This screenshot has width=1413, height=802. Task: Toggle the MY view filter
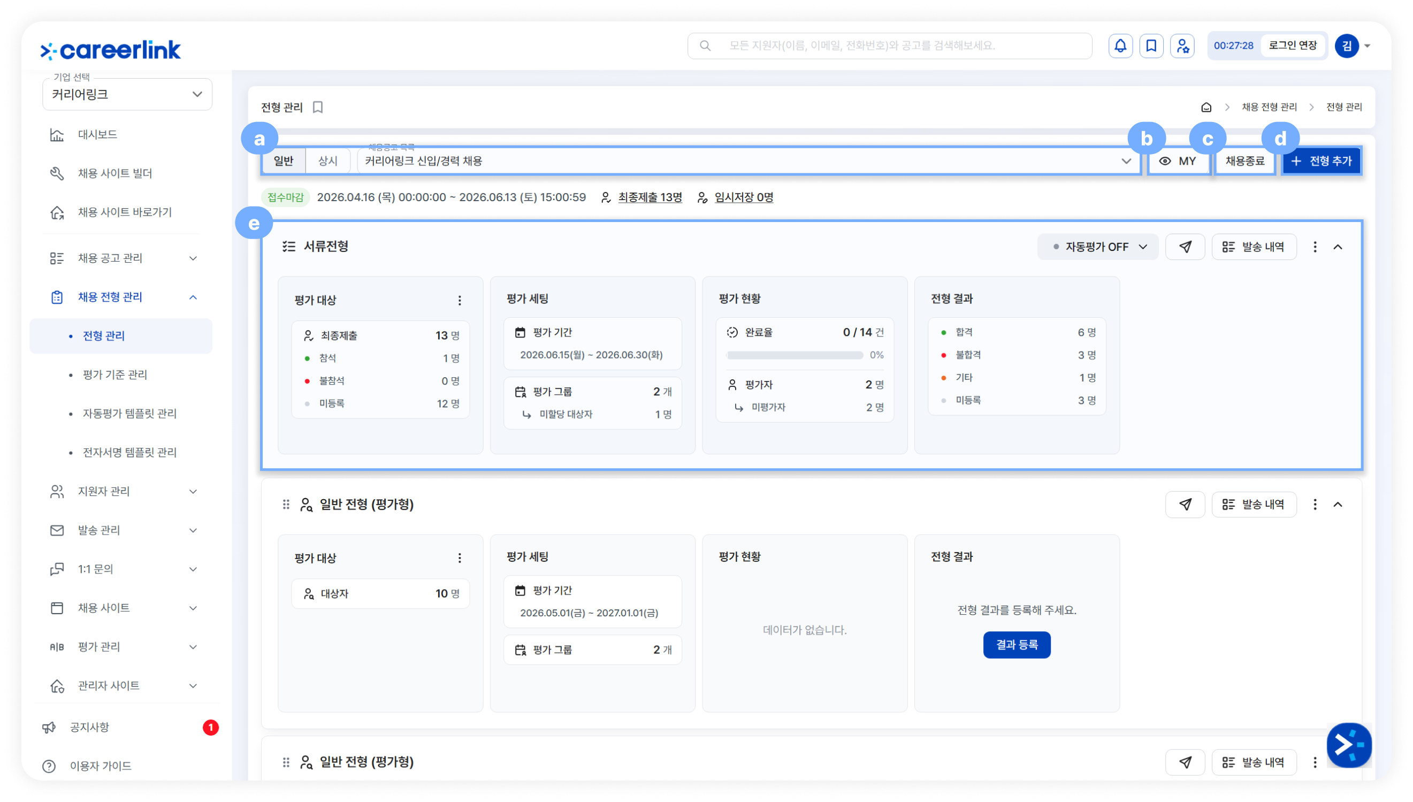[1178, 161]
